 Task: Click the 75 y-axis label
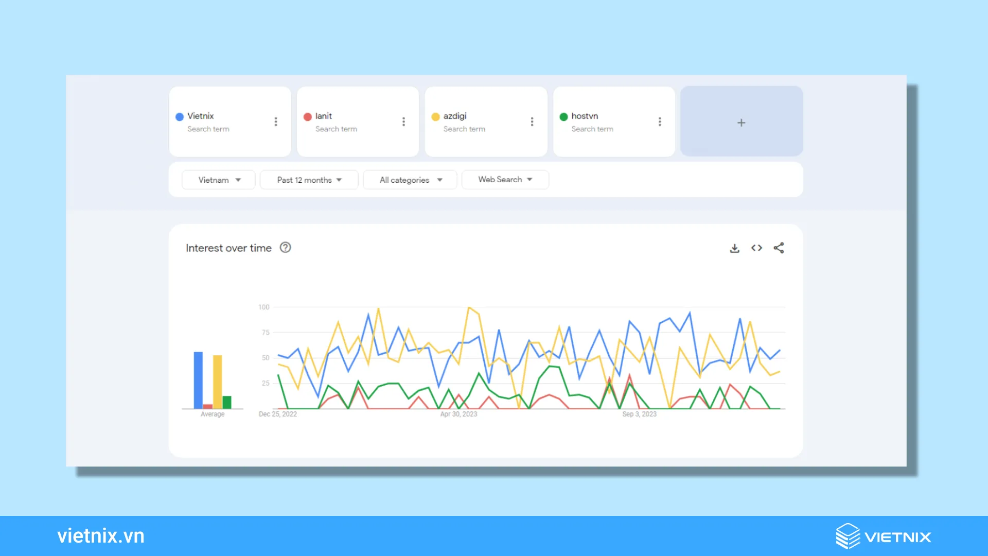click(x=266, y=333)
